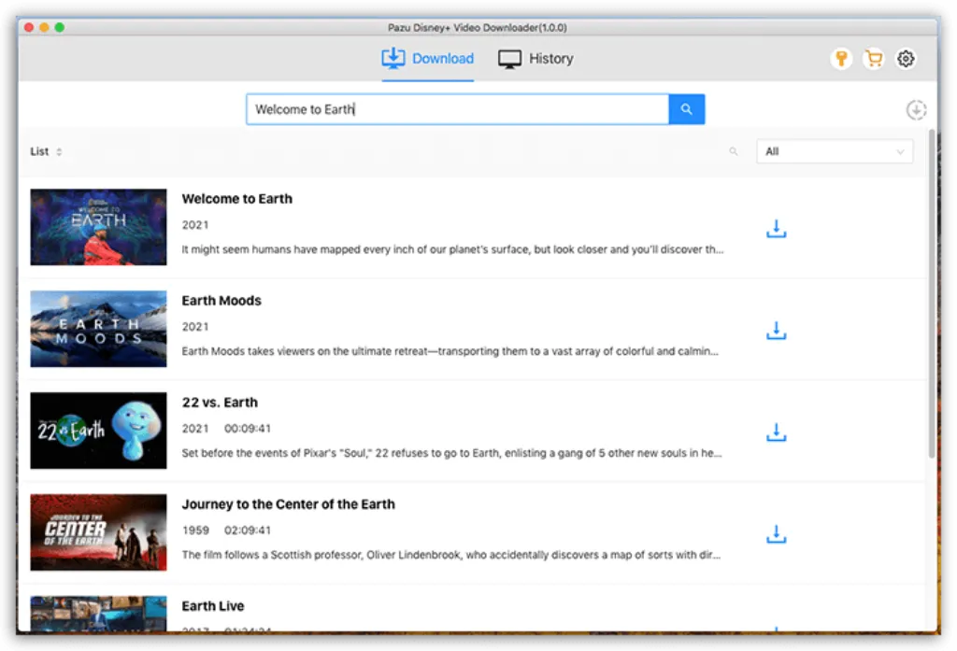Focus the Welcome to Earth search field
Image resolution: width=957 pixels, height=651 pixels.
(x=458, y=109)
